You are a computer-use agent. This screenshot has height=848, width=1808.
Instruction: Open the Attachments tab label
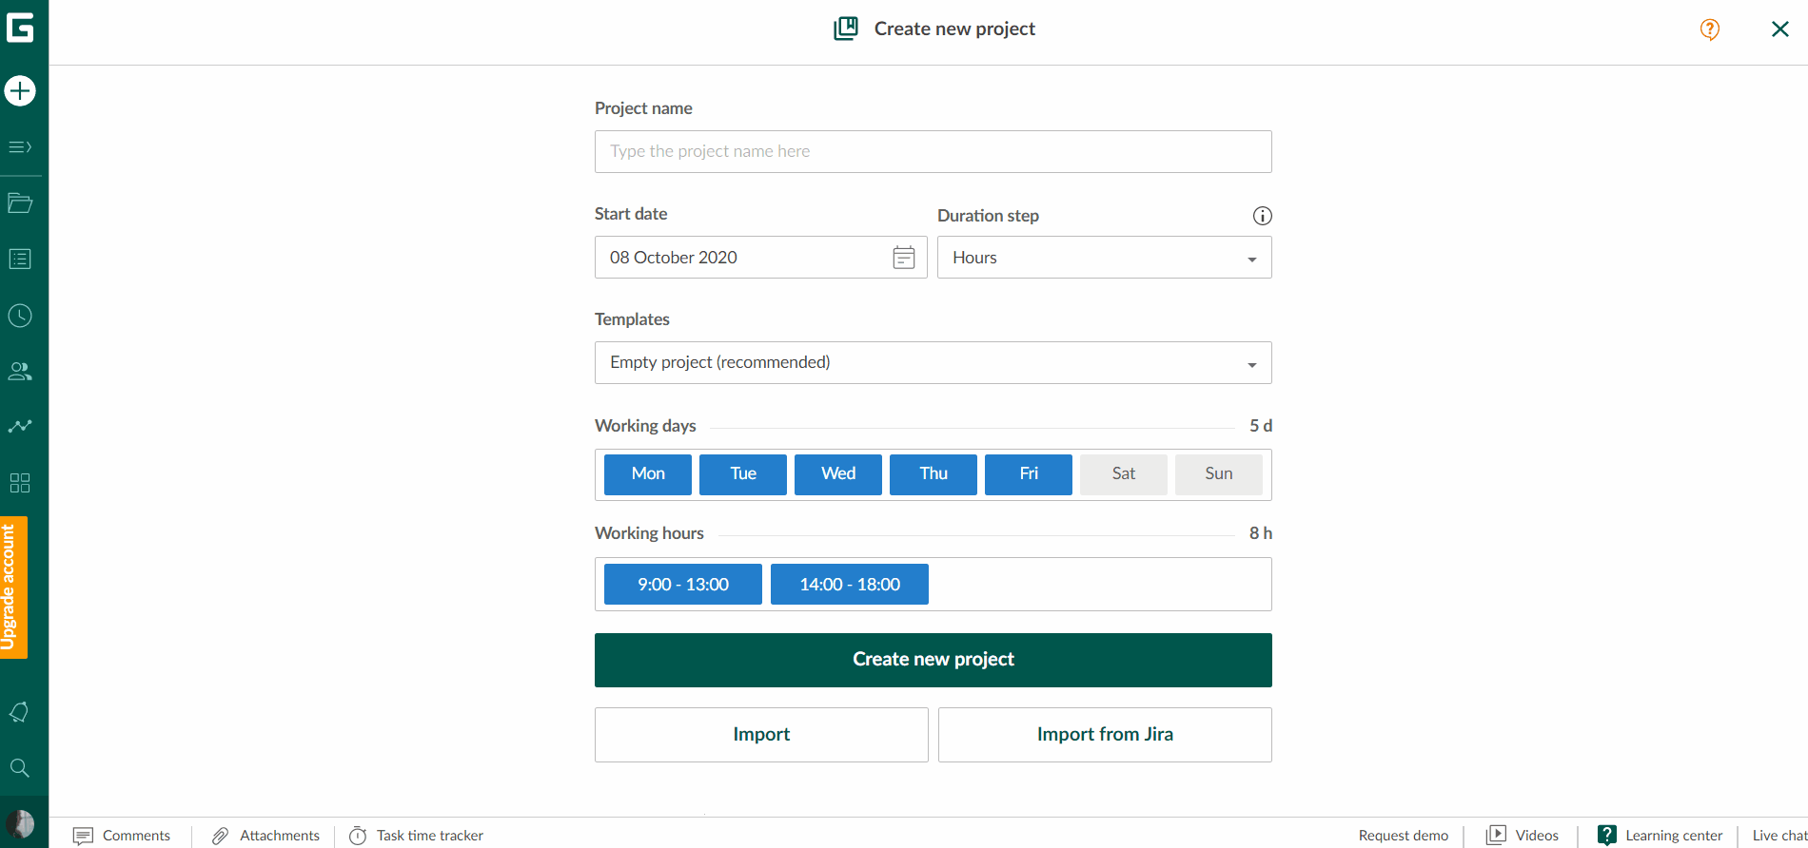[x=280, y=836]
